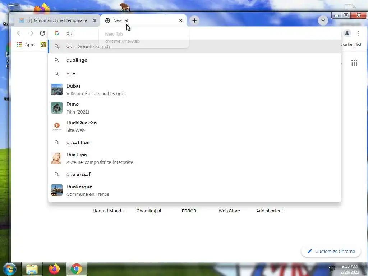The width and height of the screenshot is (368, 276).
Task: Choose the Dua Lipa suggestion
Action: 195,158
